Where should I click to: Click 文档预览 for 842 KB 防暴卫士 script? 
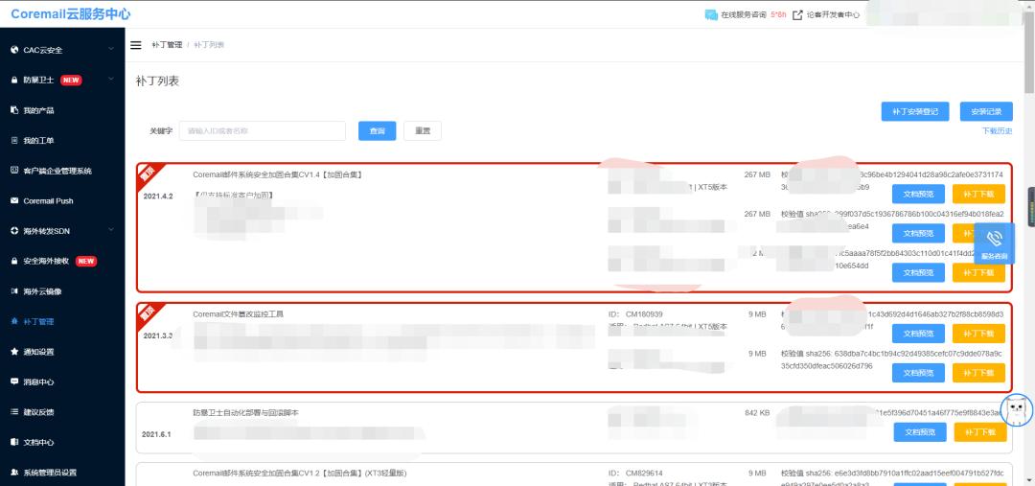[919, 432]
